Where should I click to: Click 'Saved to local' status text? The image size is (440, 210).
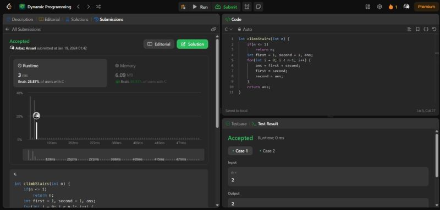[237, 111]
